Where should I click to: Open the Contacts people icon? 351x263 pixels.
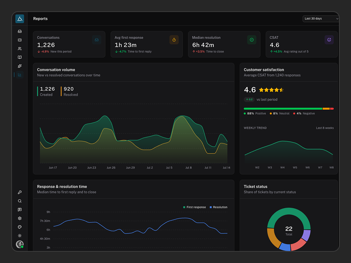20,49
